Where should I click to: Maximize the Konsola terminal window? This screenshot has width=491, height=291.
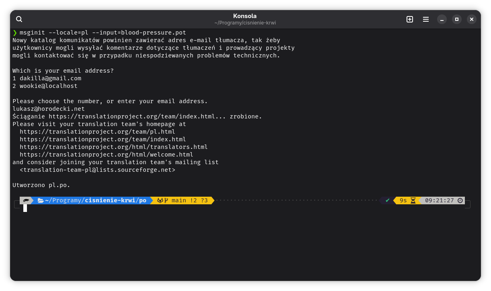(x=457, y=19)
